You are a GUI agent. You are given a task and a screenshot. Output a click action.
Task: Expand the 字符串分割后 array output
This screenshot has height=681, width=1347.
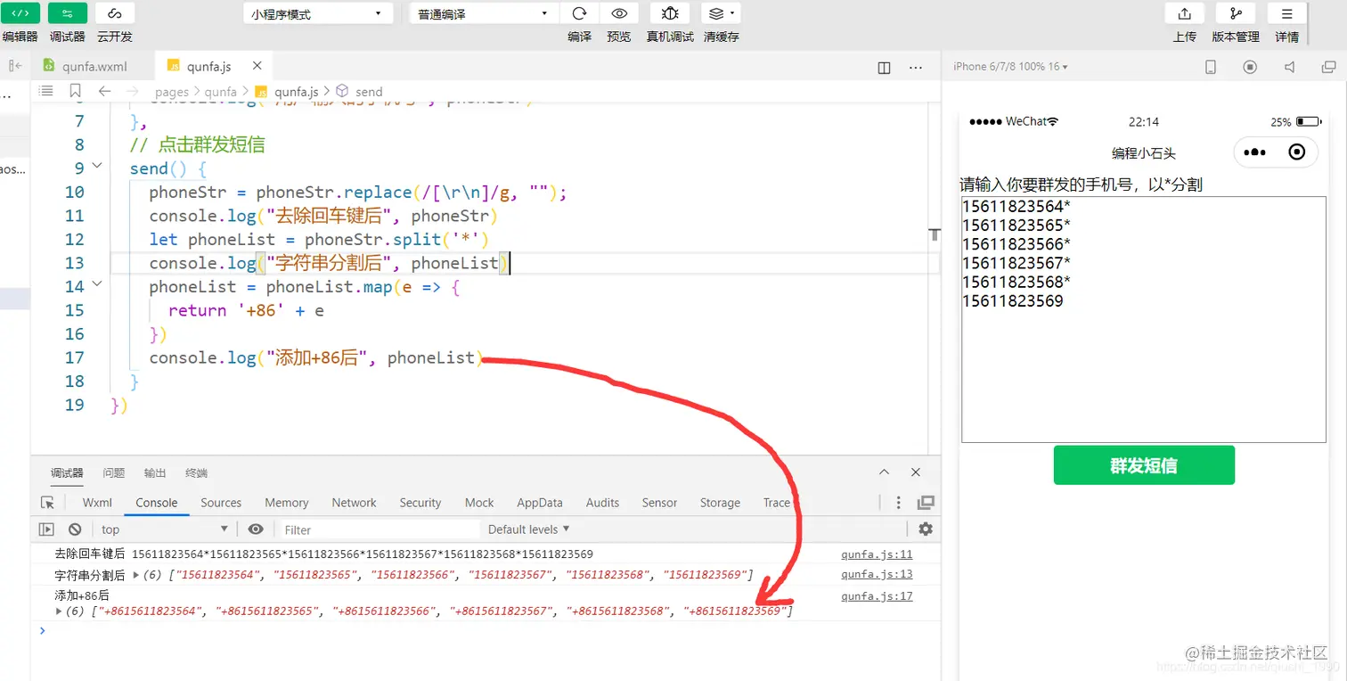136,575
